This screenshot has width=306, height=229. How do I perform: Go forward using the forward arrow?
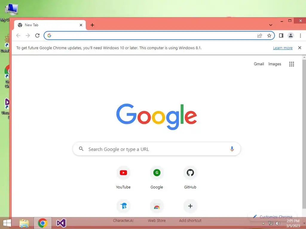pyautogui.click(x=28, y=35)
